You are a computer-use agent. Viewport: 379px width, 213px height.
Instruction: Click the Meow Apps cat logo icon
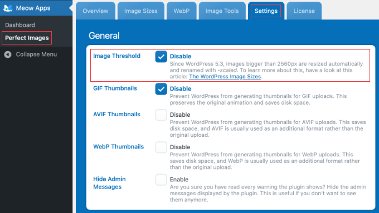[8, 8]
